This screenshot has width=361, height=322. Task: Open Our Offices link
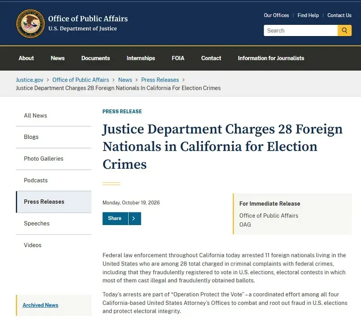tap(276, 15)
